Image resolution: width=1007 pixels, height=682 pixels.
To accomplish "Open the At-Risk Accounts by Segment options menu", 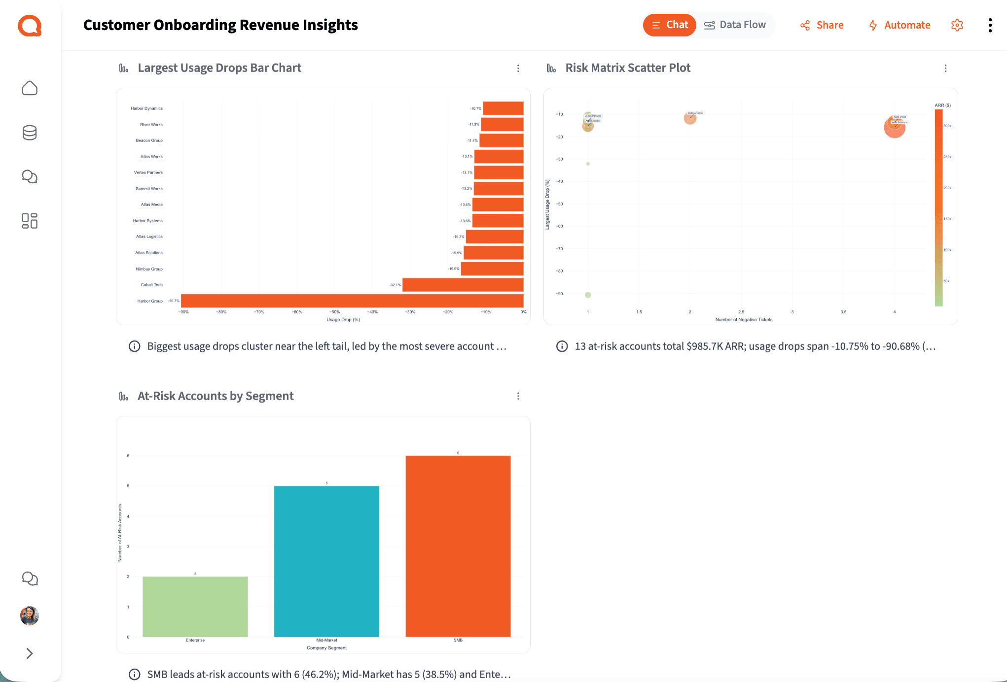I will pos(518,396).
